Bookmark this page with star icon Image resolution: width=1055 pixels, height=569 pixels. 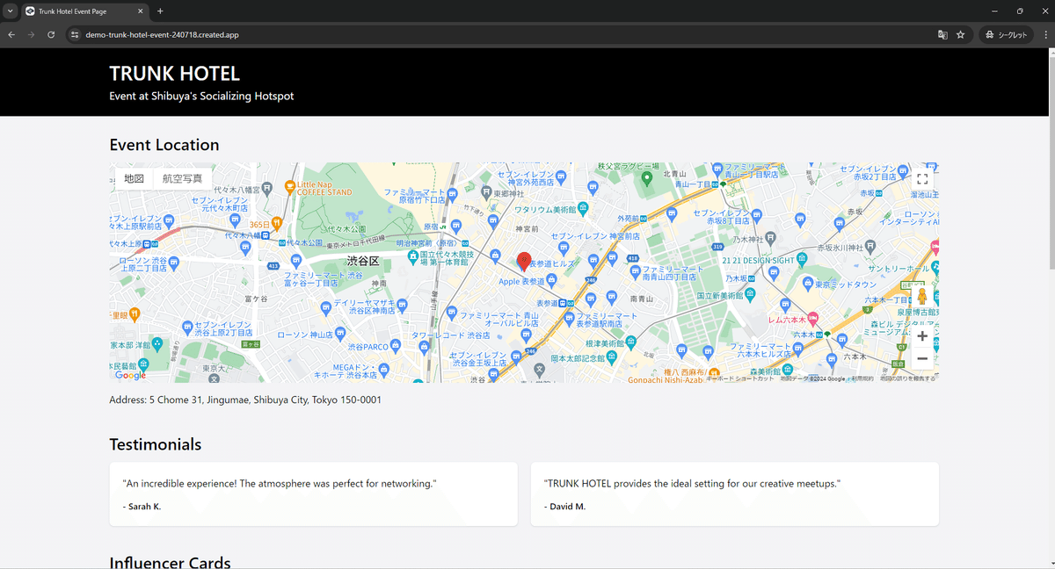point(961,35)
